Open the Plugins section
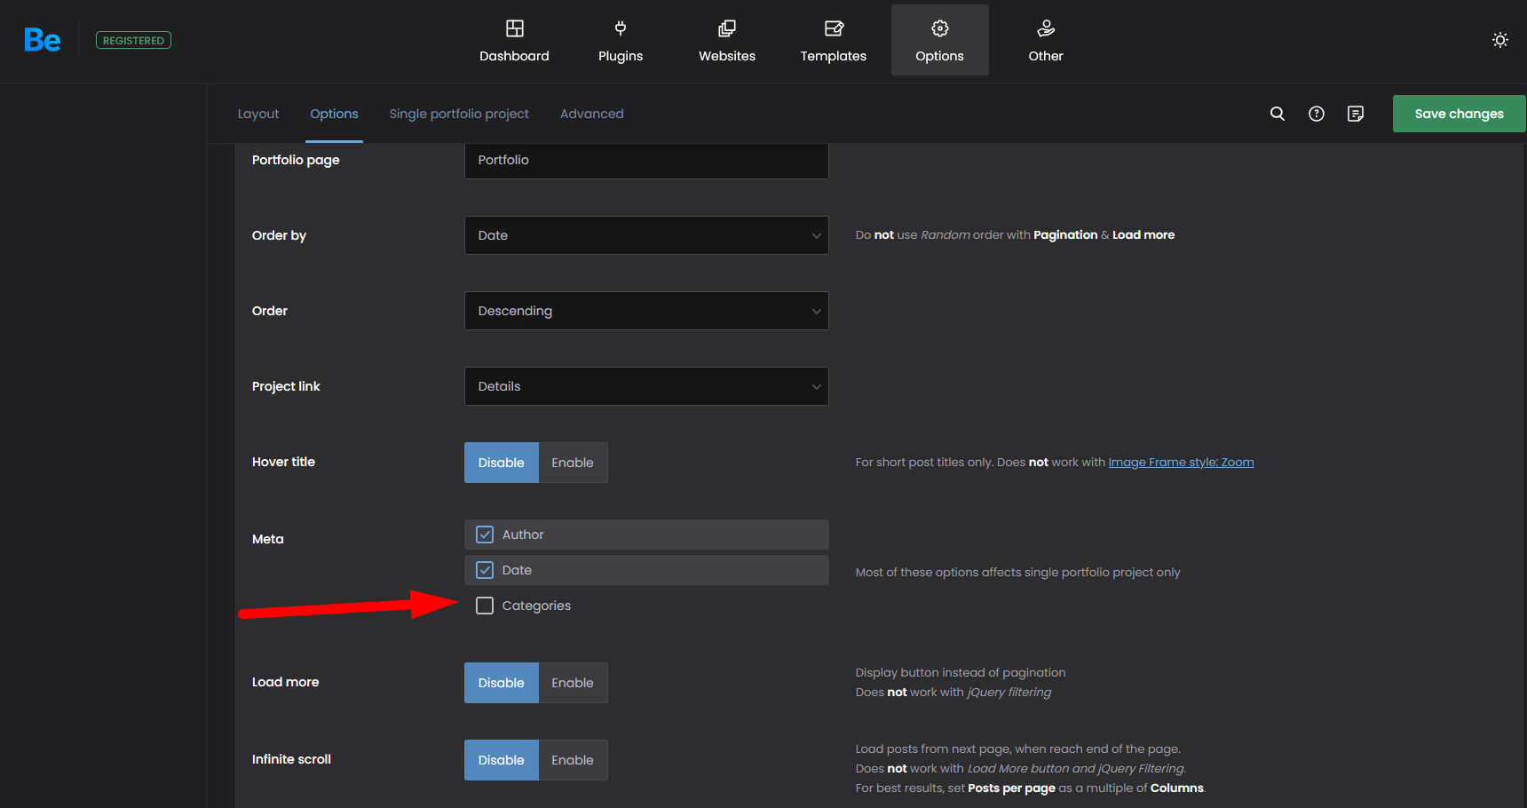 [621, 41]
